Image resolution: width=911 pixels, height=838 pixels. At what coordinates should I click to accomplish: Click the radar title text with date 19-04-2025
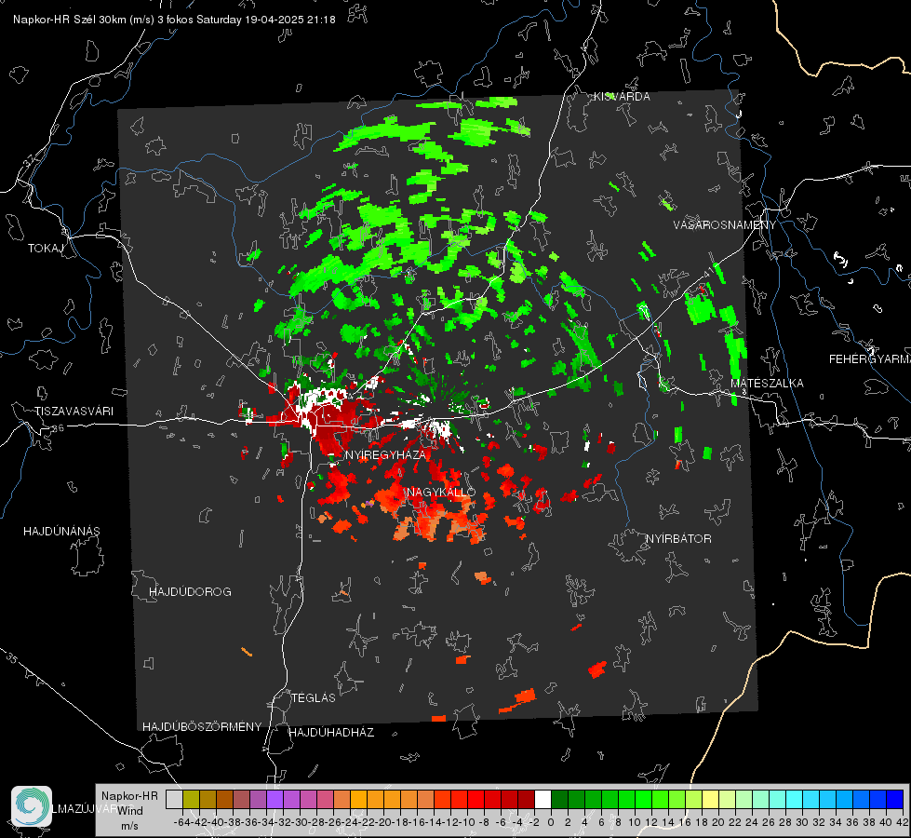pos(174,20)
